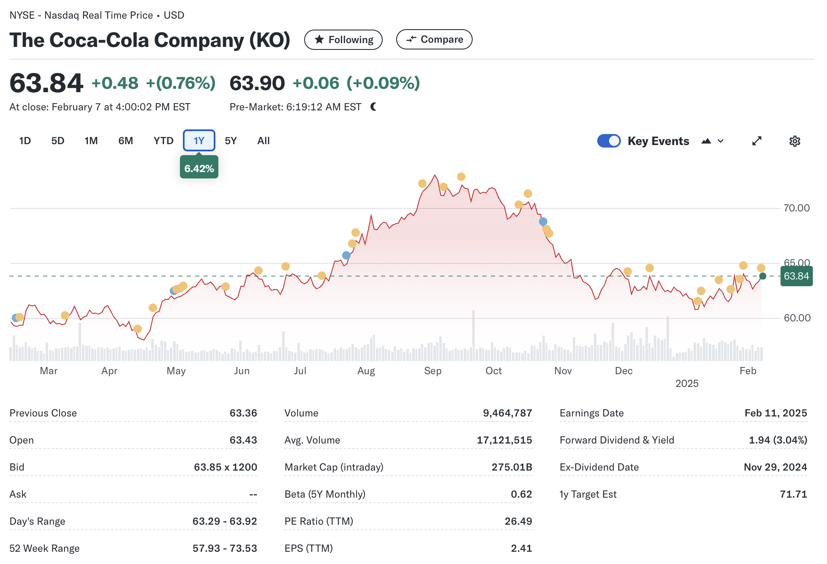The width and height of the screenshot is (827, 564).
Task: Click the green 63.84 price label
Action: tap(796, 277)
